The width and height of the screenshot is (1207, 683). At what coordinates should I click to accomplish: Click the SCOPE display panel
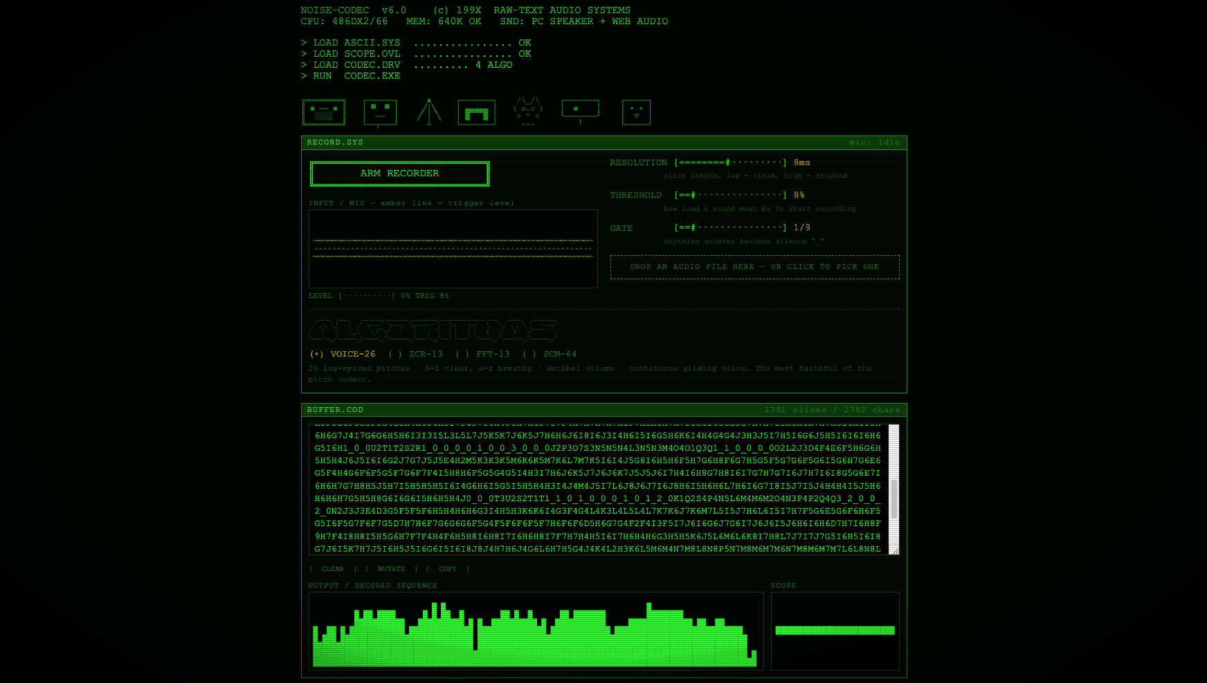pos(835,631)
